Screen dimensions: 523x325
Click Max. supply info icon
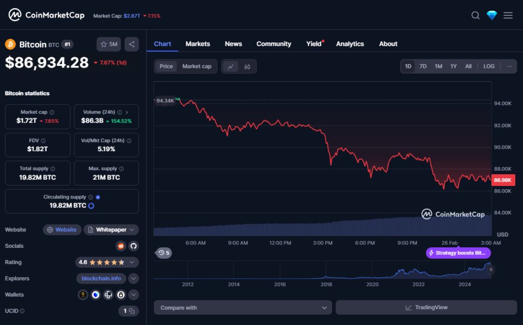[122, 169]
